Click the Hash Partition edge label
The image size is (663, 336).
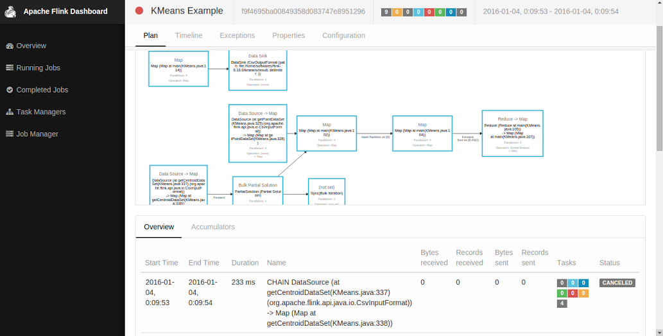click(375, 137)
